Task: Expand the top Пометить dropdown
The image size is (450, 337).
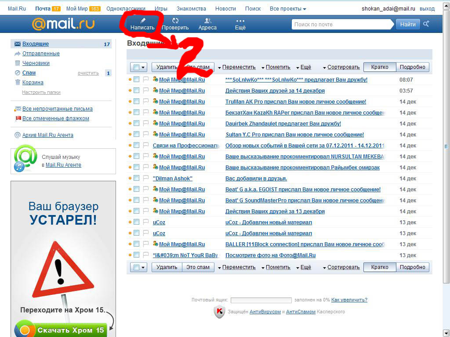Action: [276, 67]
